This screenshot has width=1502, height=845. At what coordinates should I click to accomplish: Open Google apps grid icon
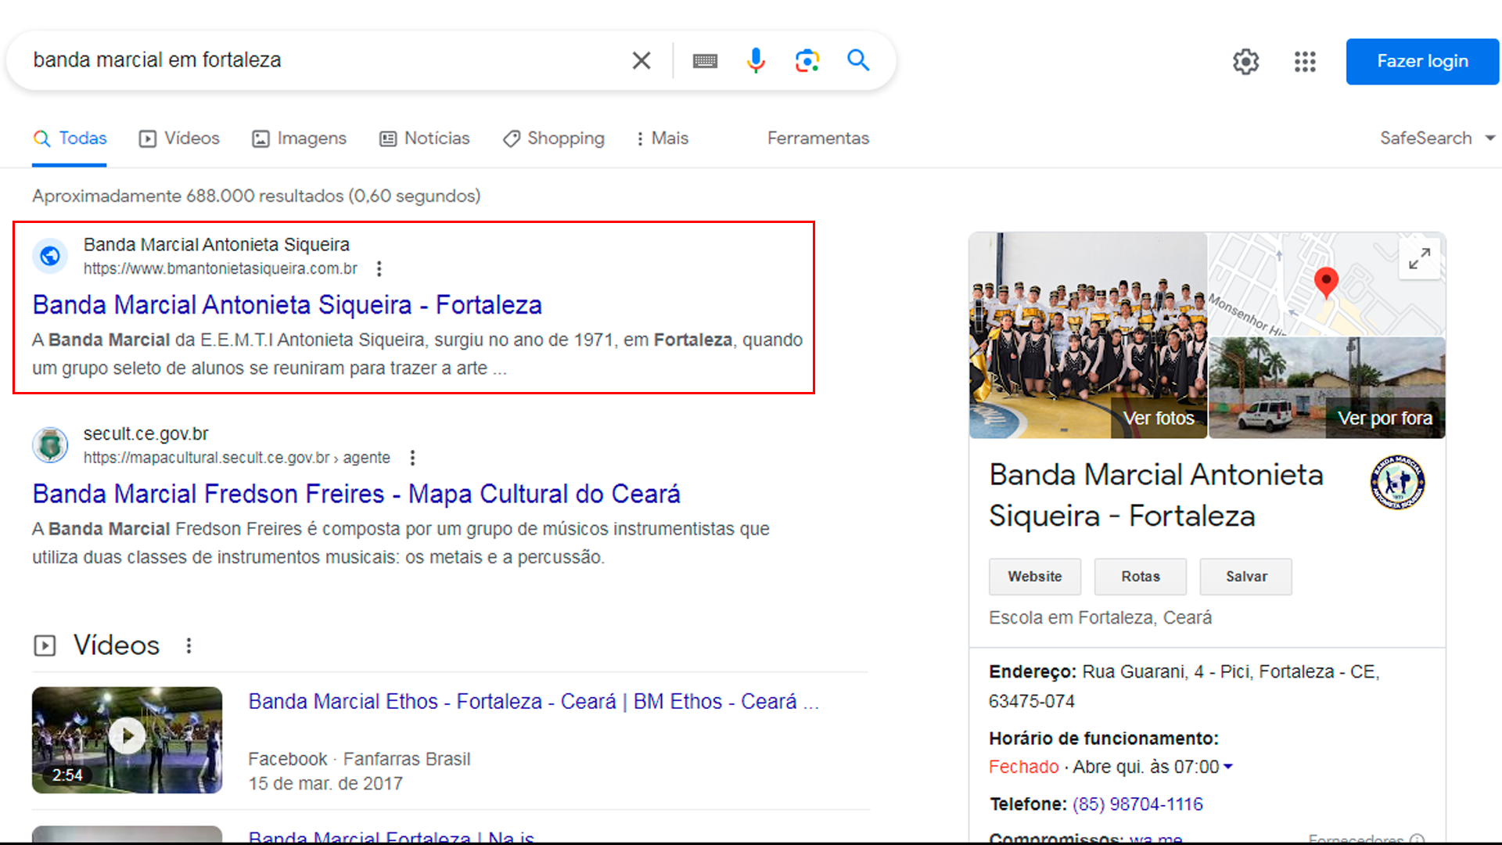click(x=1305, y=62)
